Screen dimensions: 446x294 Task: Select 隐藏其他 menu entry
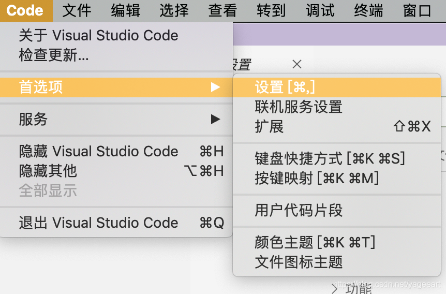116,171
